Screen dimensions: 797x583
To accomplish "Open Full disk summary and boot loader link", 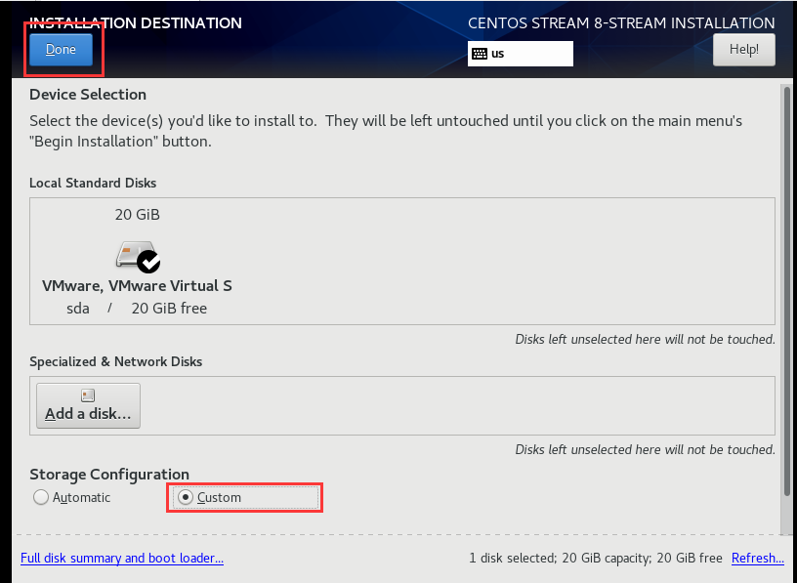I will tap(122, 558).
